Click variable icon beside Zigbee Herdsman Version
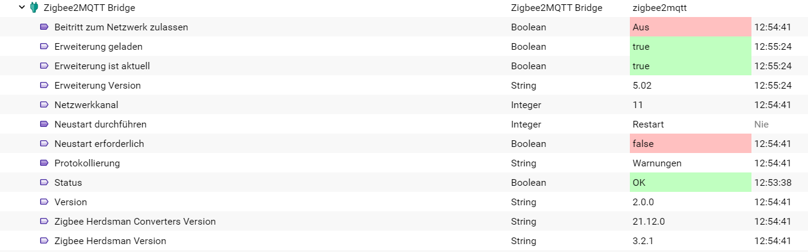808x252 pixels. click(44, 241)
